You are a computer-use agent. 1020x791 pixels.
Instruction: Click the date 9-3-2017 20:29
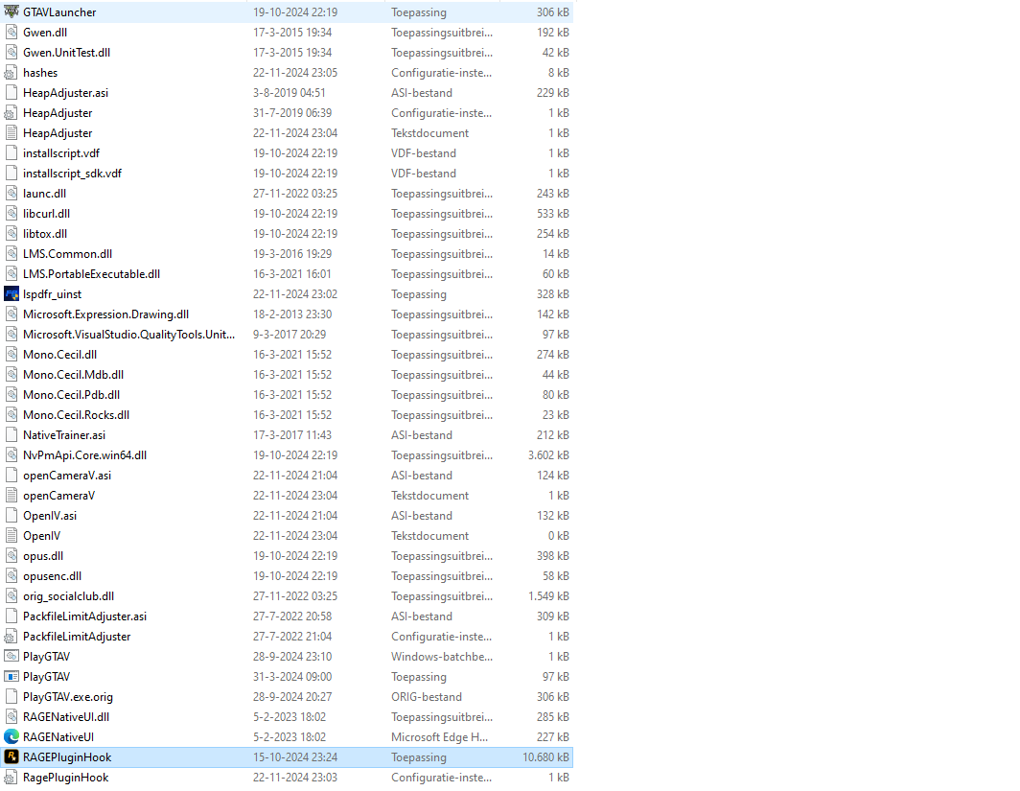click(290, 335)
